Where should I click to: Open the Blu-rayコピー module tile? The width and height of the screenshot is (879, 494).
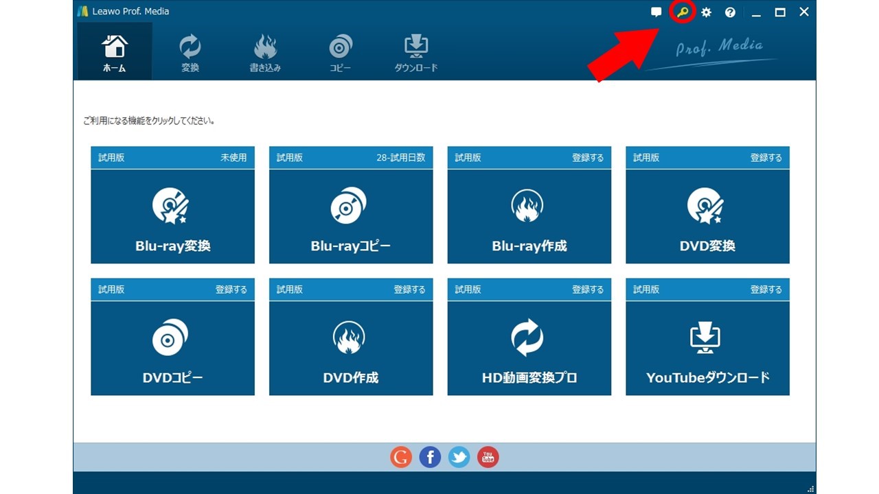[351, 216]
